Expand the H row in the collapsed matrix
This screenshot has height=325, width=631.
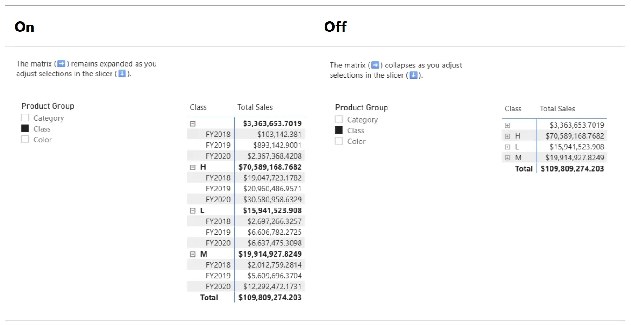coord(507,136)
